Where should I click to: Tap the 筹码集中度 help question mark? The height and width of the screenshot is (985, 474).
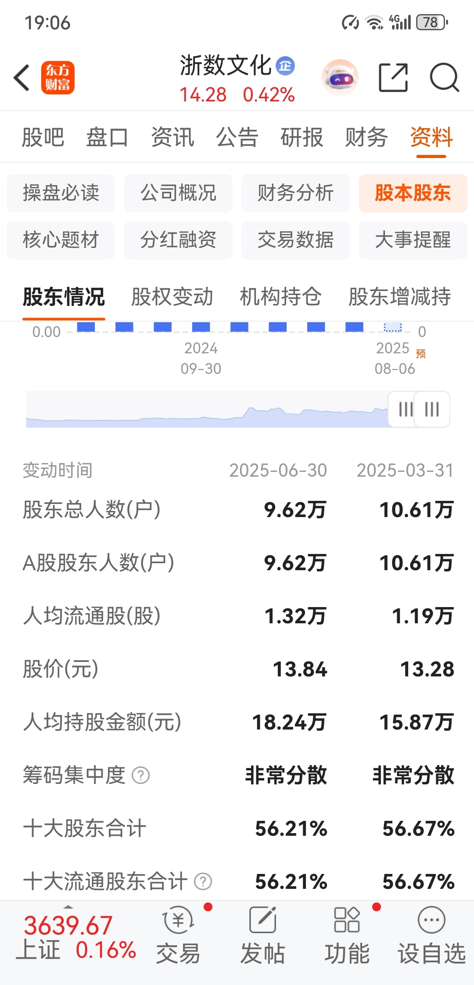[x=141, y=775]
